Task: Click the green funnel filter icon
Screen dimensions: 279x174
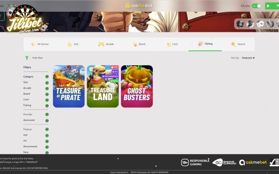Action: point(27,58)
